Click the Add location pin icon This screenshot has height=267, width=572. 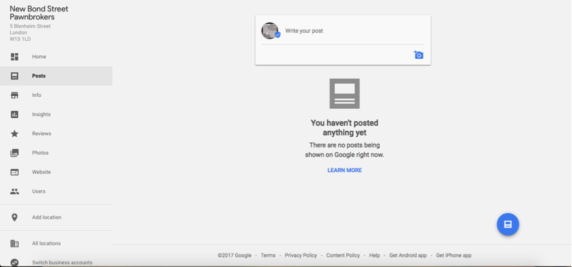tap(15, 218)
